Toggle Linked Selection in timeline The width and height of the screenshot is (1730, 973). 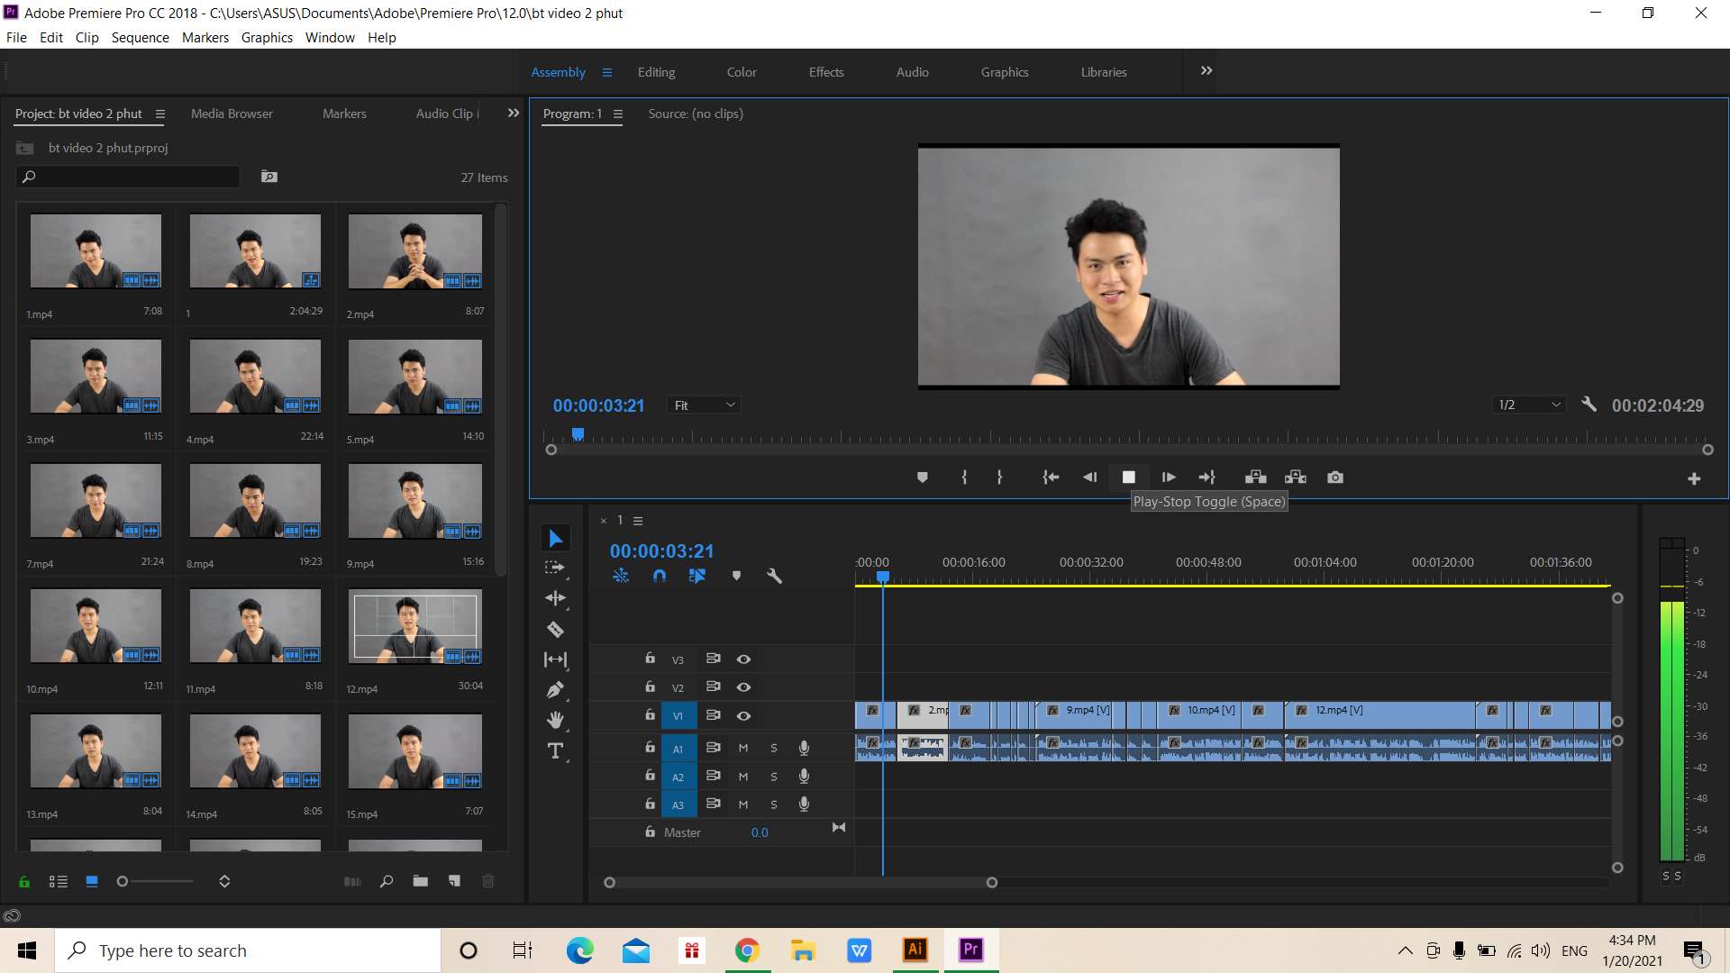point(697,576)
